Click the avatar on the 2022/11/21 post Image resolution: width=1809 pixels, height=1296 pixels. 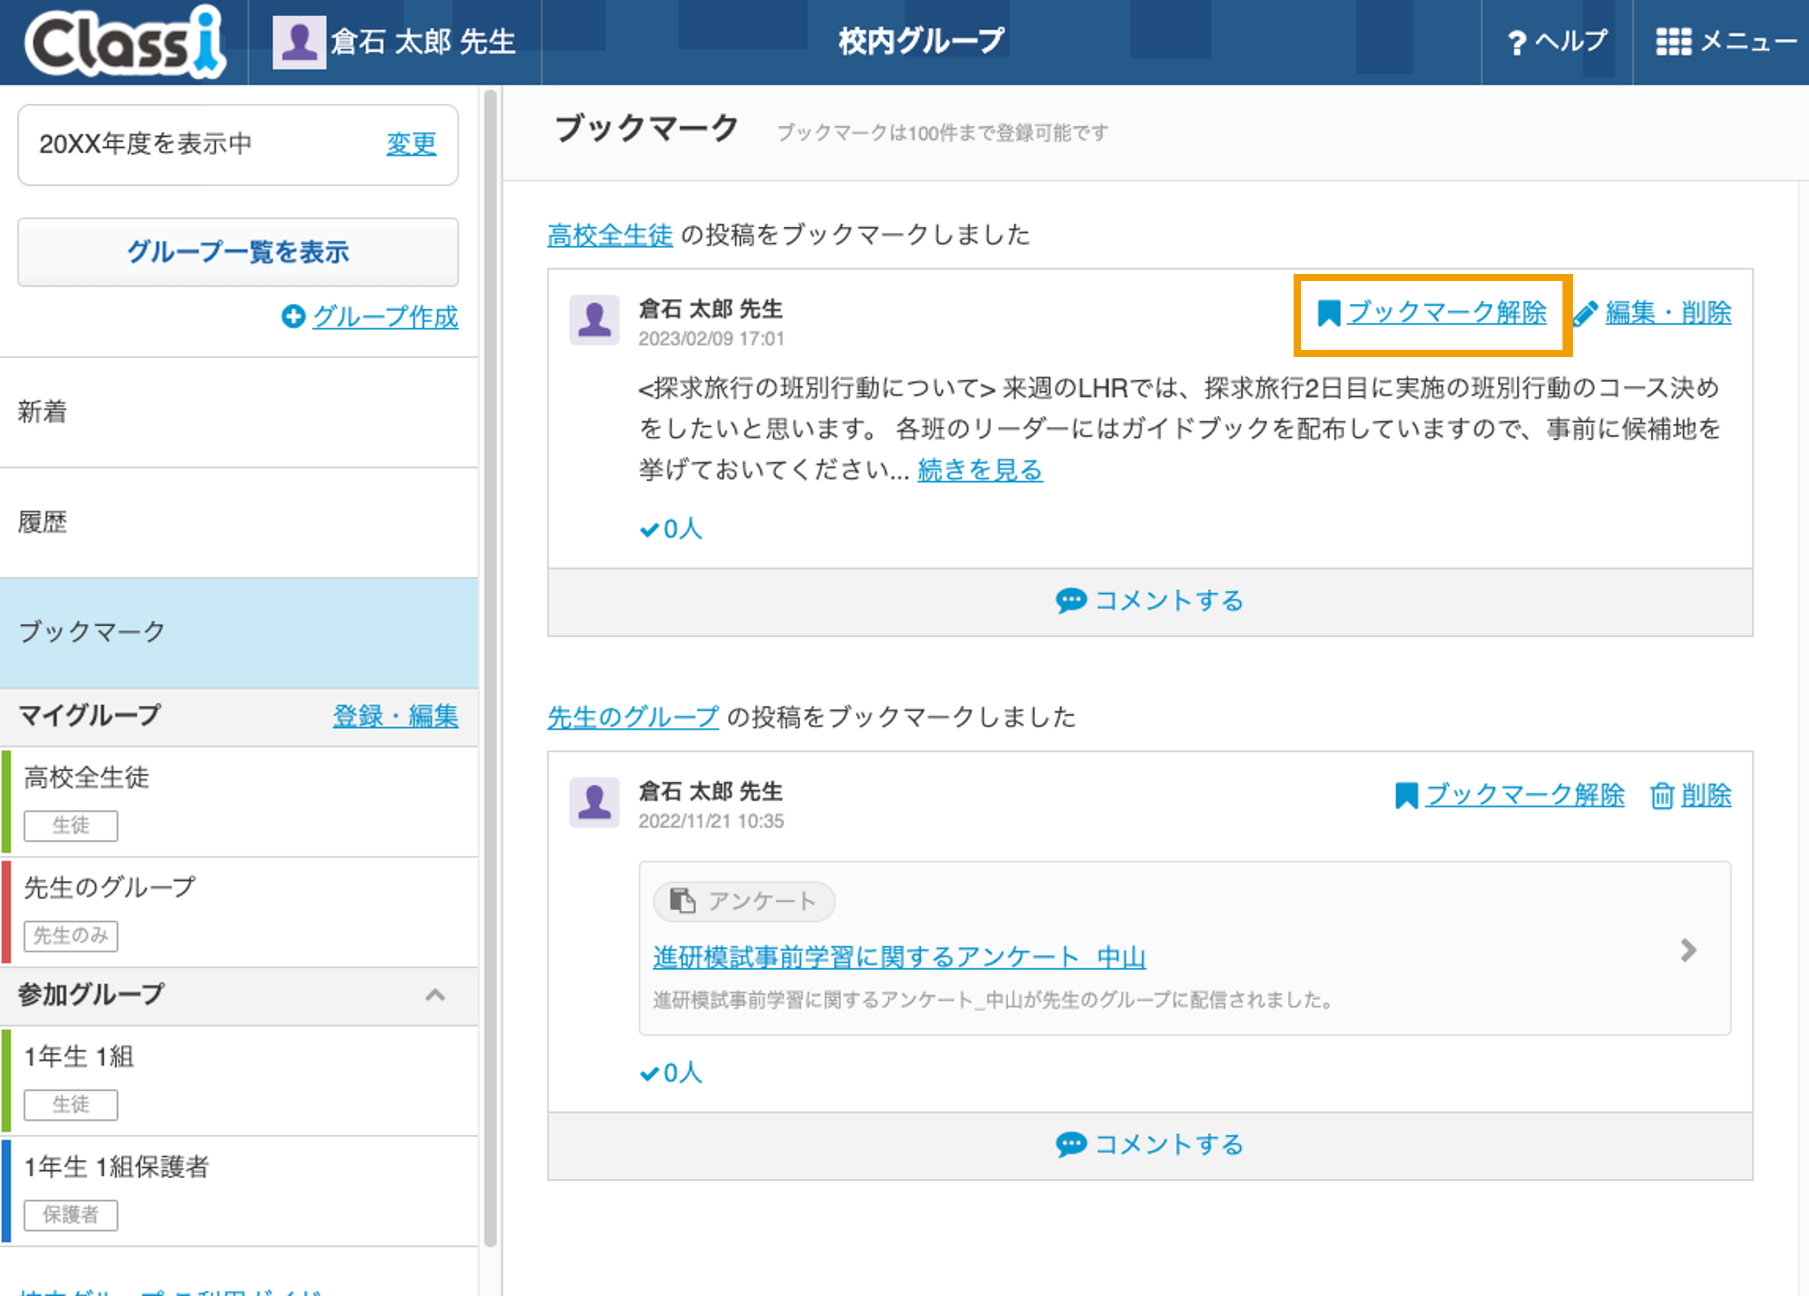[594, 802]
